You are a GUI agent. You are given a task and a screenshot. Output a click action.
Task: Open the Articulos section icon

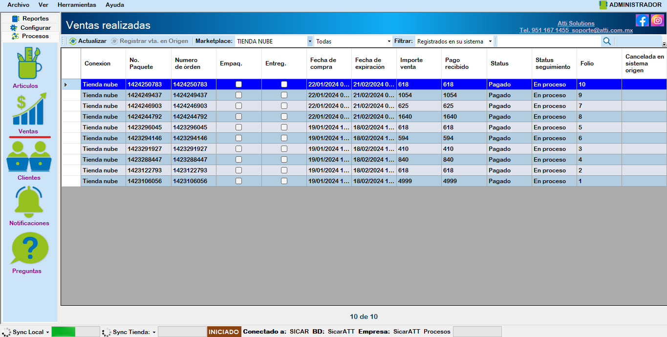tap(29, 63)
